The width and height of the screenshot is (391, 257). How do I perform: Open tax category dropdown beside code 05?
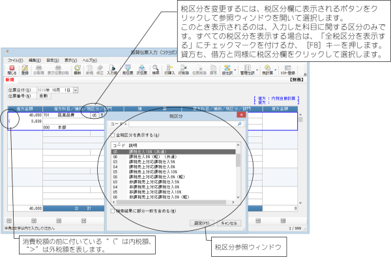pyautogui.click(x=102, y=115)
